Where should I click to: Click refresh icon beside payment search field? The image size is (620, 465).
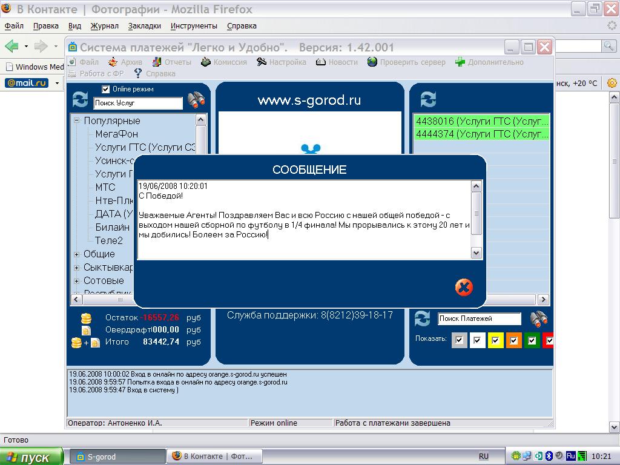tap(422, 318)
